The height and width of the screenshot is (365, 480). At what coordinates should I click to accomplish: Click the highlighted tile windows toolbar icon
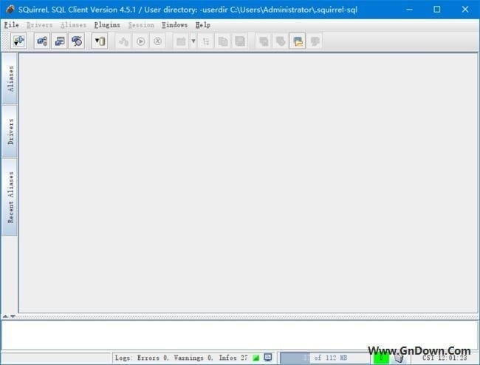298,41
